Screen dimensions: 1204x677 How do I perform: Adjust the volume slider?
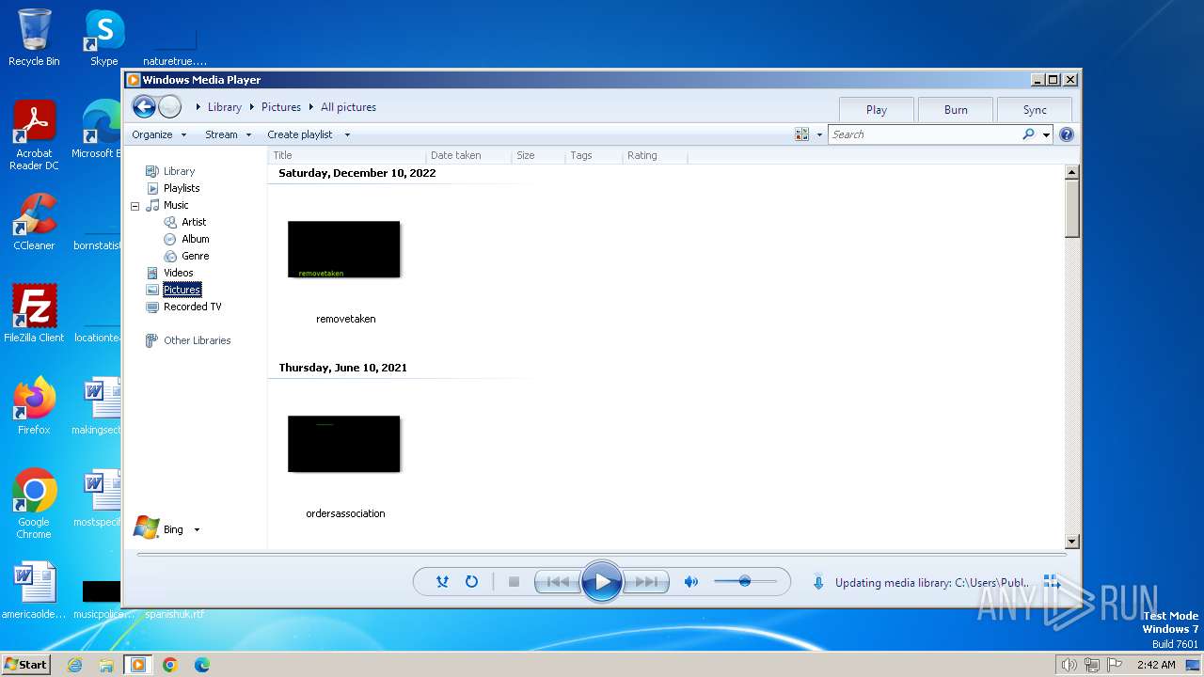coord(745,582)
